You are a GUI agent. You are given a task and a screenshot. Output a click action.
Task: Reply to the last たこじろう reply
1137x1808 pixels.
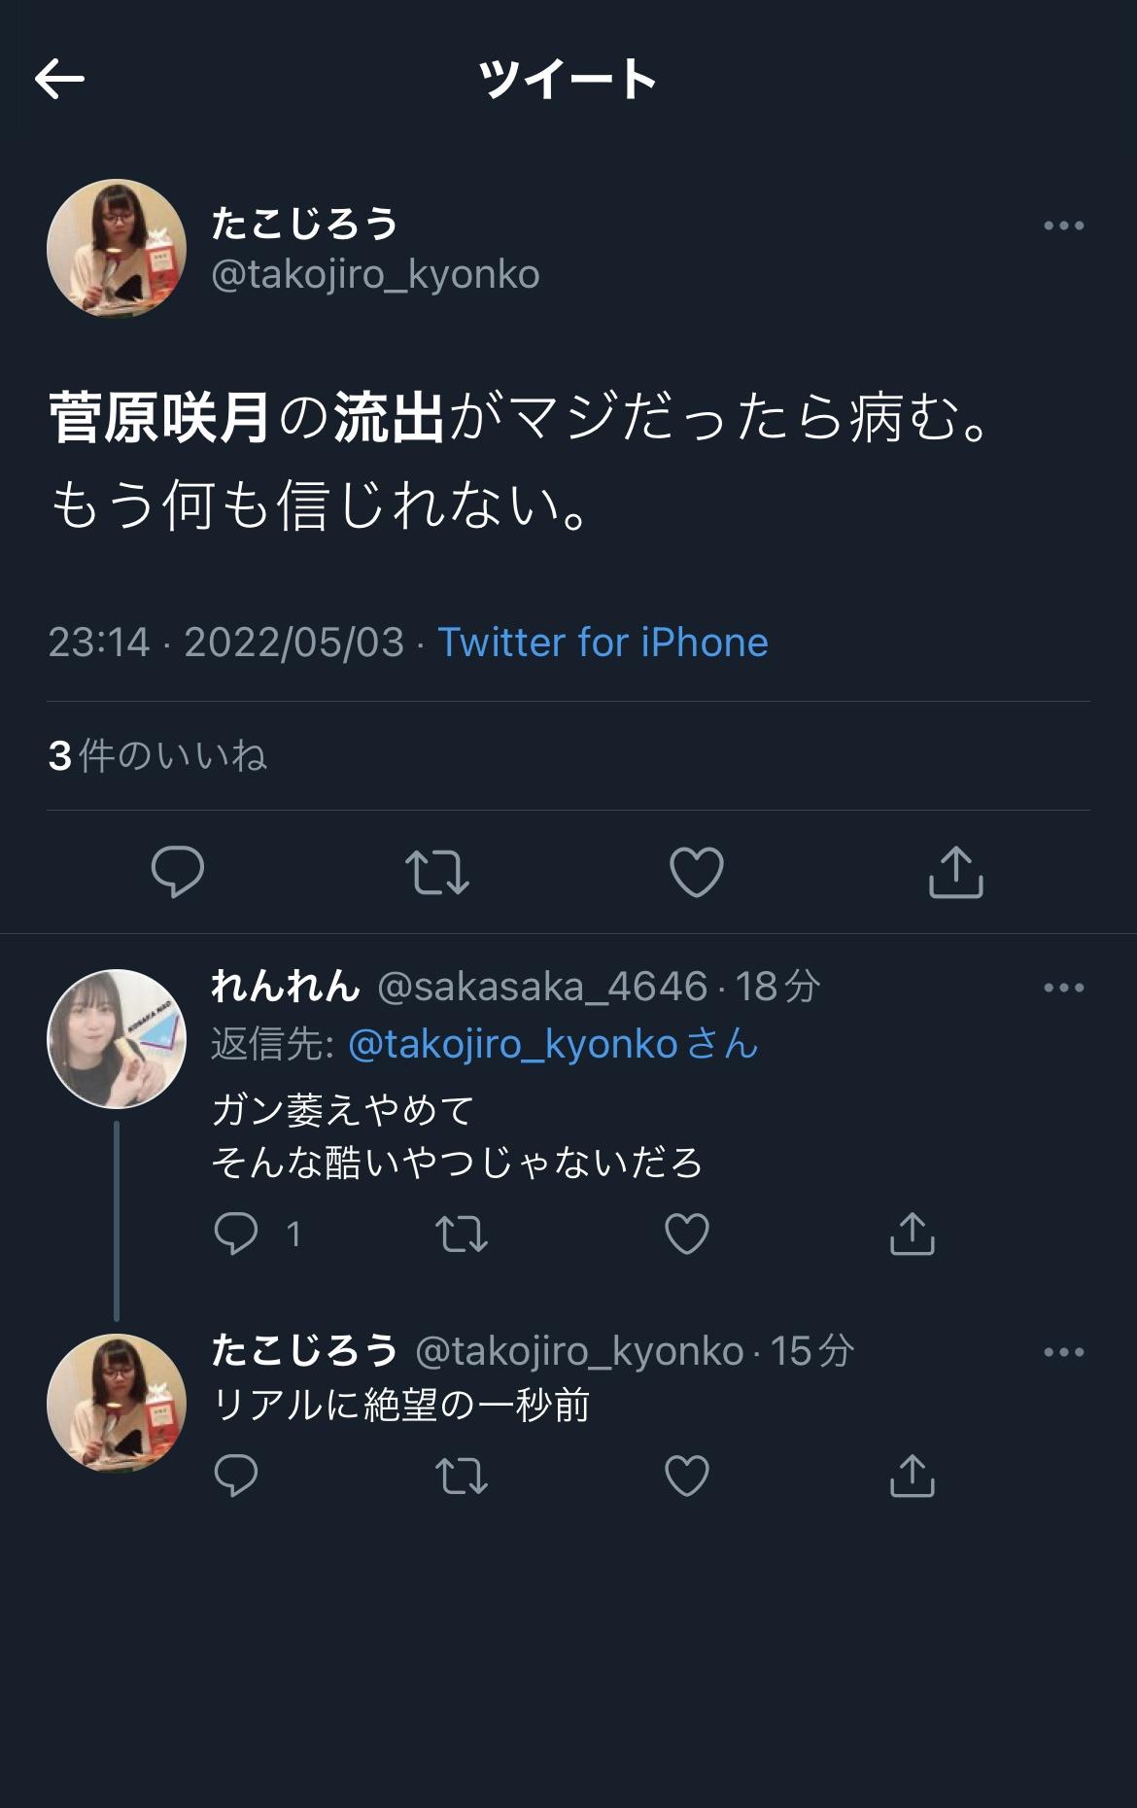point(236,1476)
